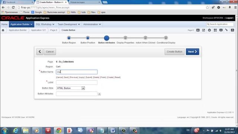The image size is (238, 134).
Task: Expand the Button Attributes popup arrow
Action: [99, 94]
